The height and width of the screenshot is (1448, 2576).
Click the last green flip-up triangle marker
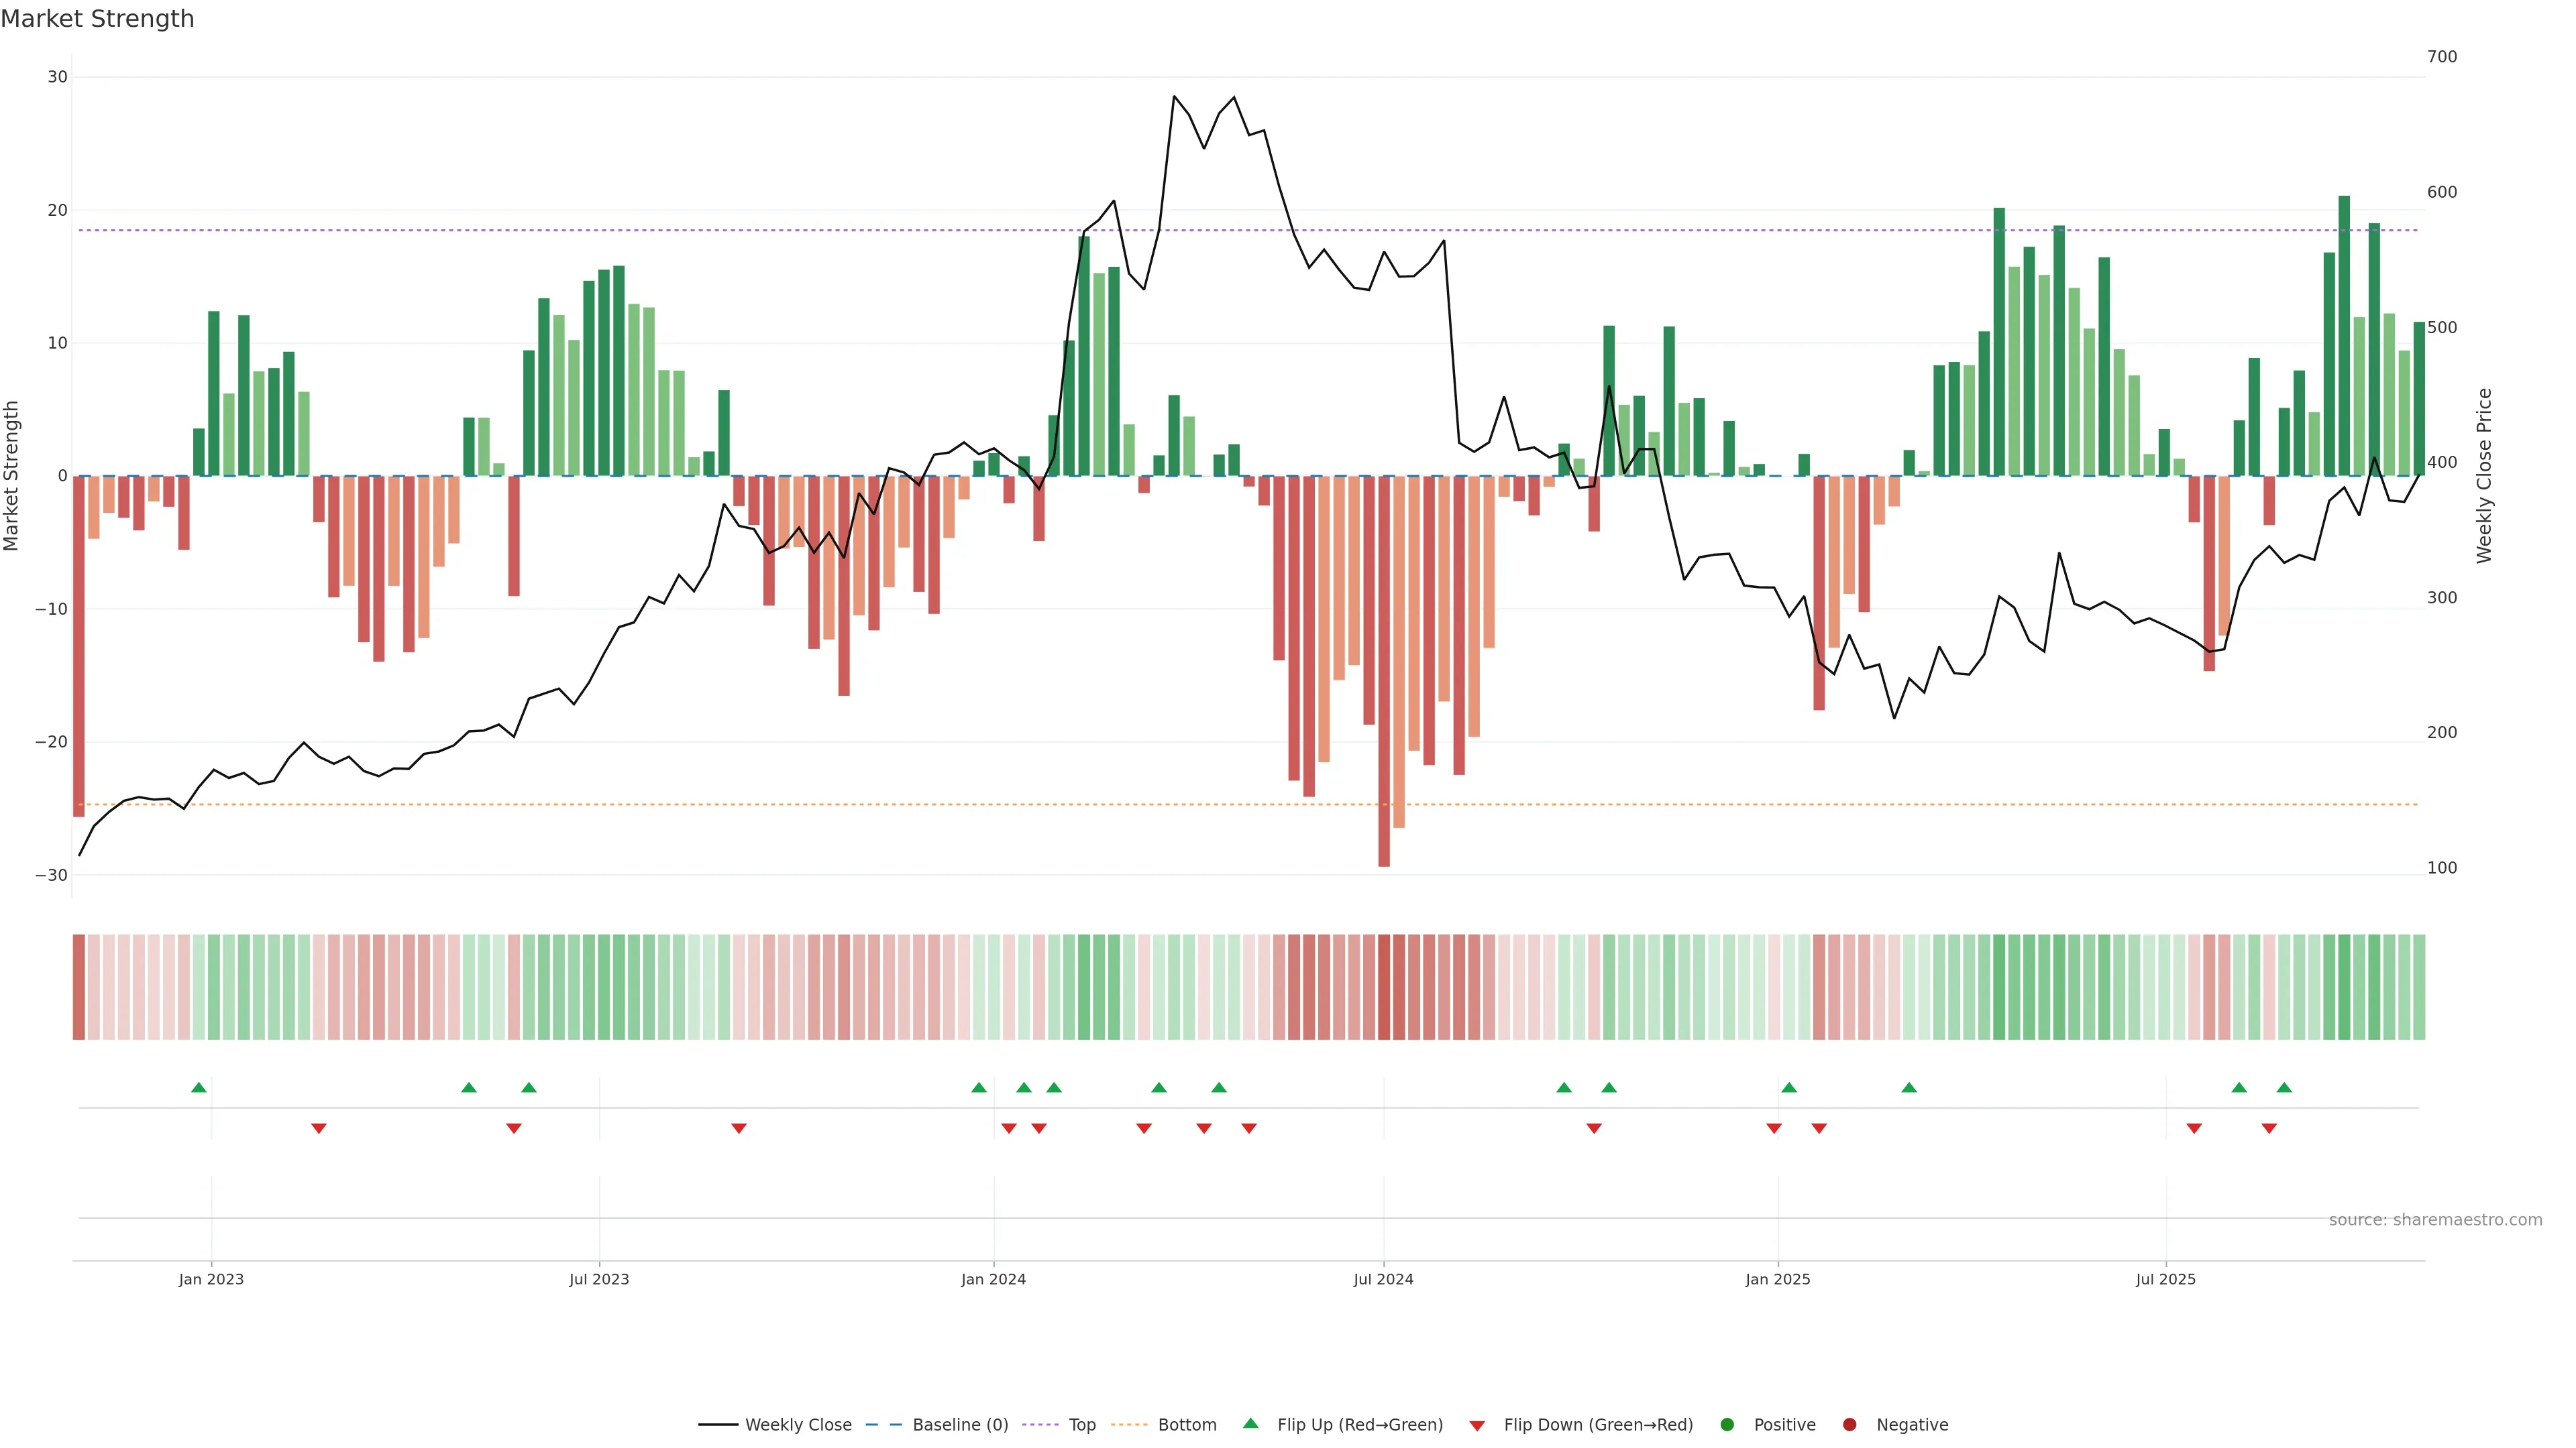[2284, 1087]
